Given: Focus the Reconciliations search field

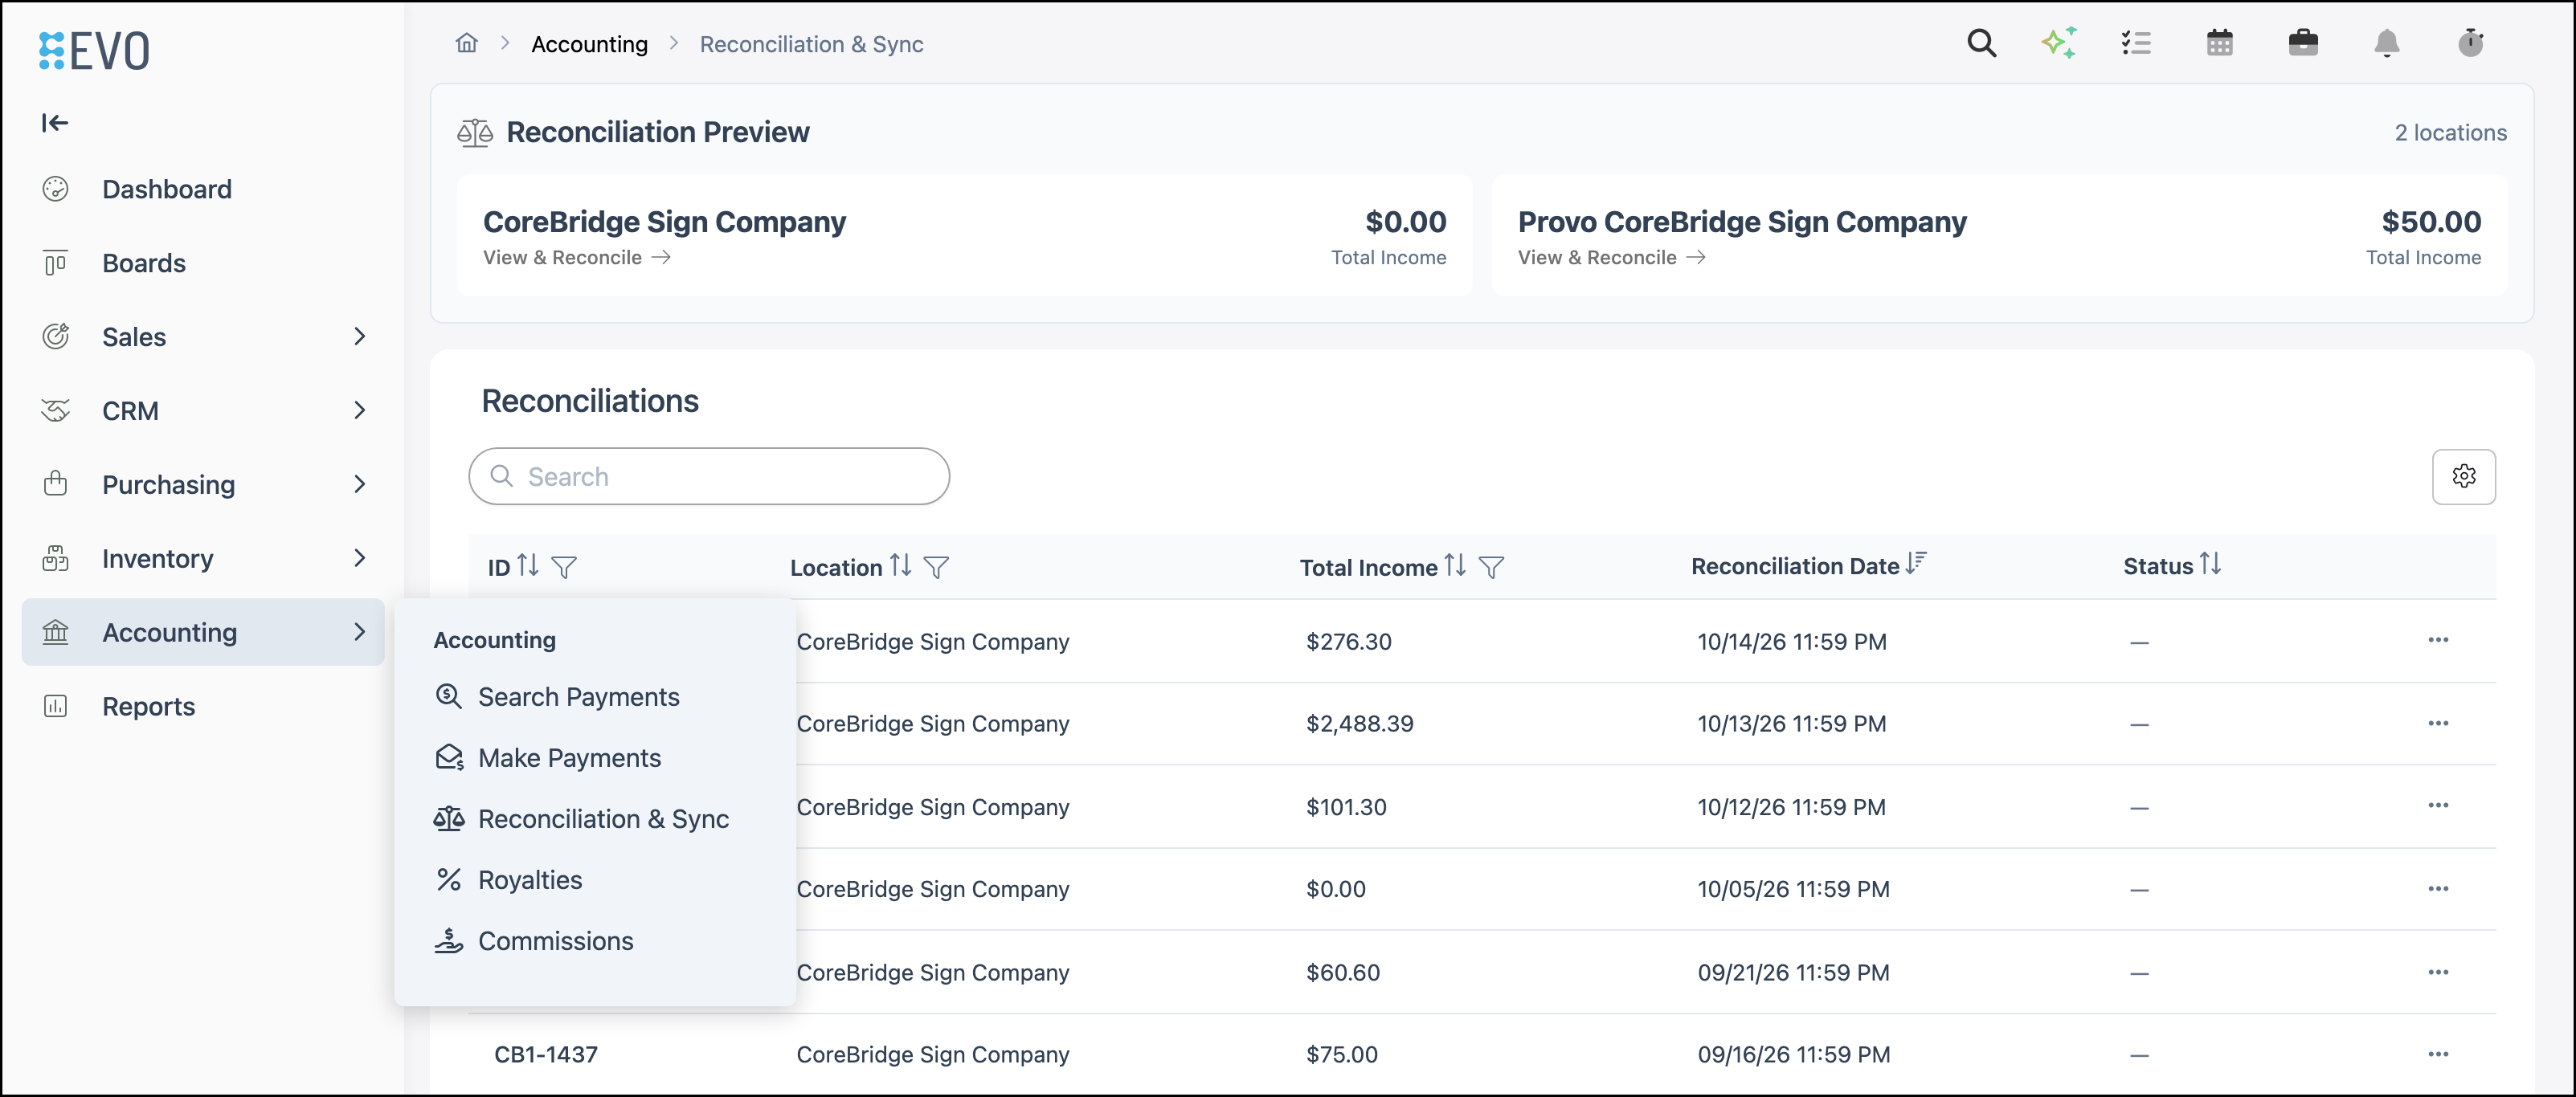Looking at the screenshot, I should [709, 476].
